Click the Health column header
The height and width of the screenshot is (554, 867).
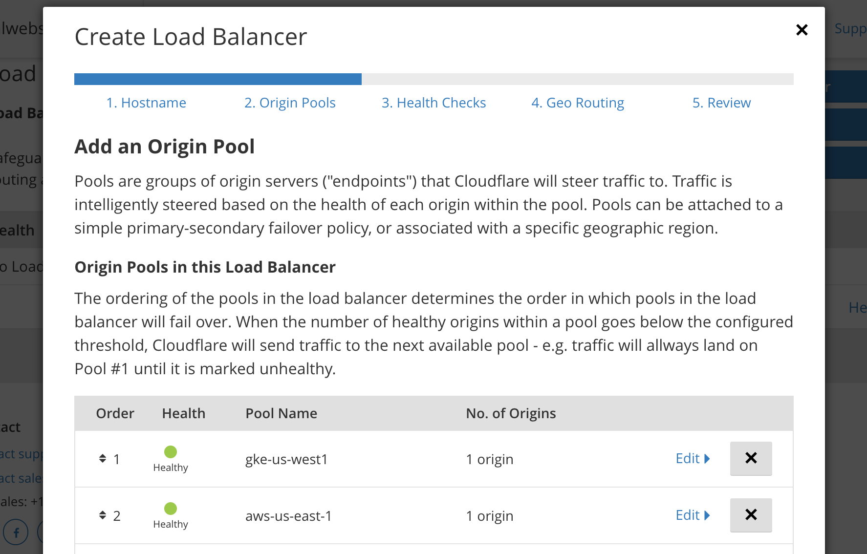click(183, 413)
